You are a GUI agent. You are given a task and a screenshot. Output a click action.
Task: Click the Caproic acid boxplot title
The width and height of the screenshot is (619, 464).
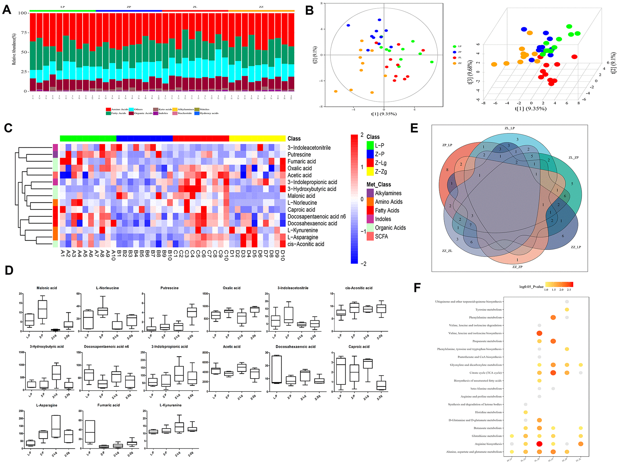click(359, 347)
